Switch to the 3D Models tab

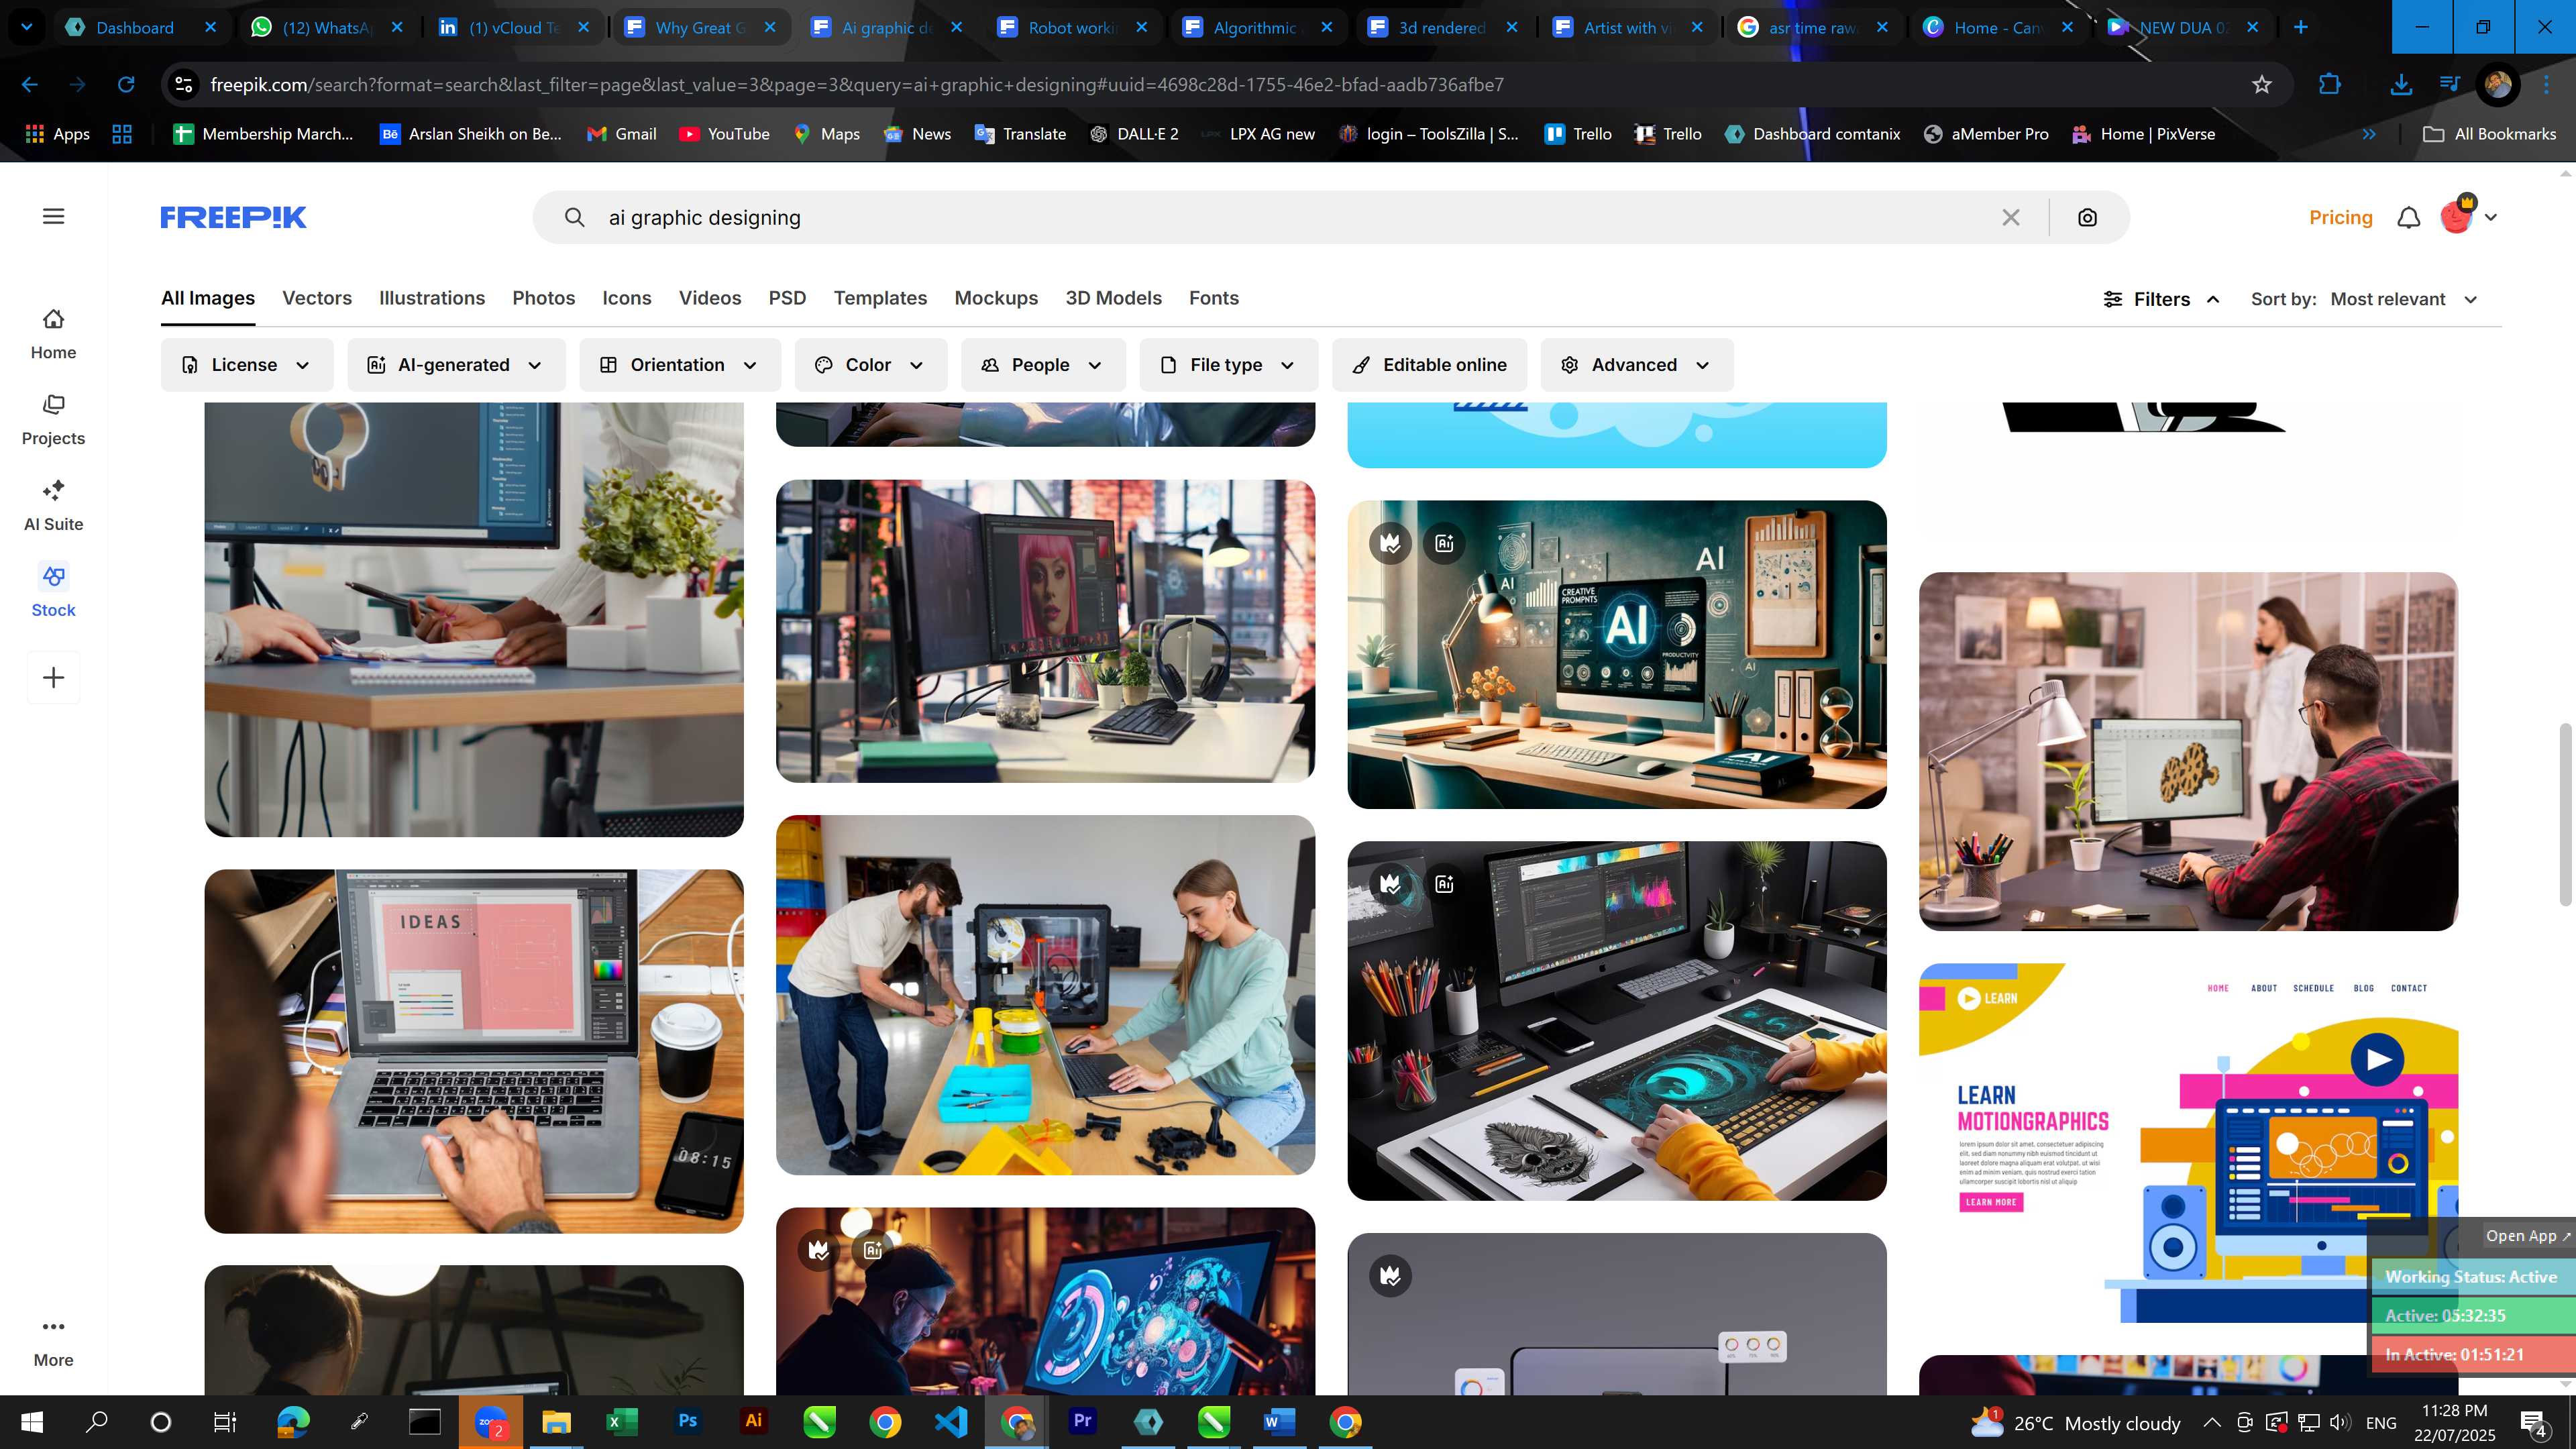[x=1113, y=298]
